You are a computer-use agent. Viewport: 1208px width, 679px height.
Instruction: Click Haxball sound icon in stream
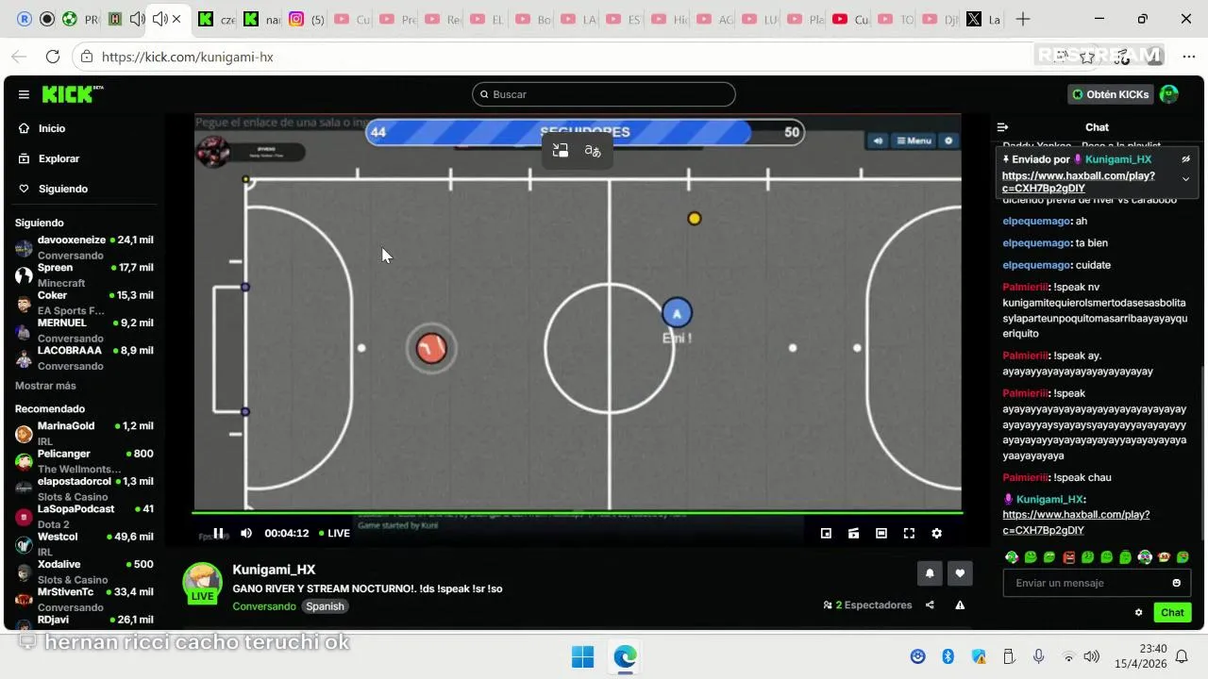[x=879, y=141]
